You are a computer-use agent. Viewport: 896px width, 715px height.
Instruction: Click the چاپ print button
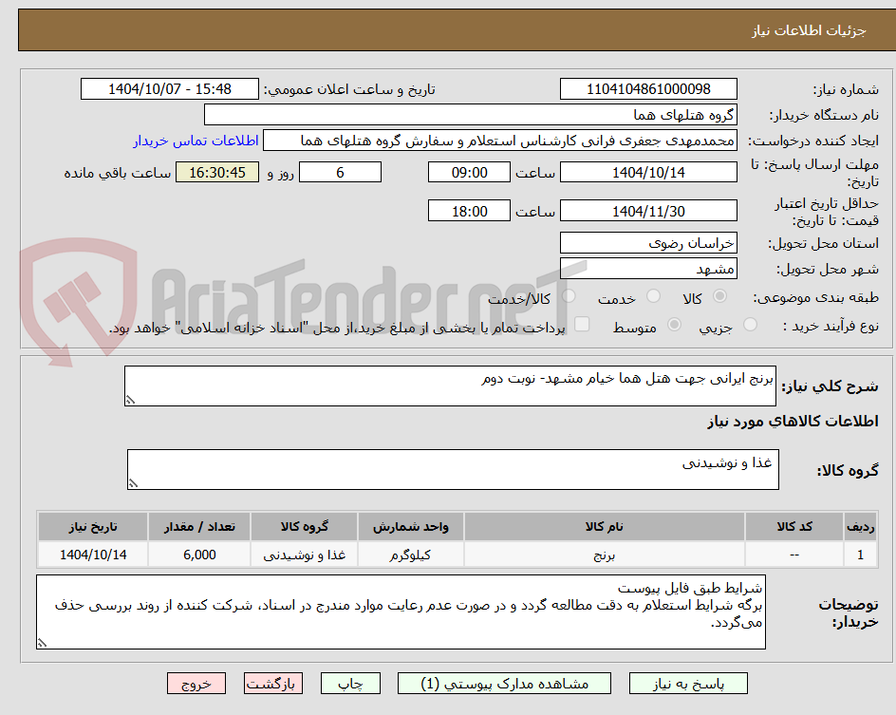pos(350,684)
